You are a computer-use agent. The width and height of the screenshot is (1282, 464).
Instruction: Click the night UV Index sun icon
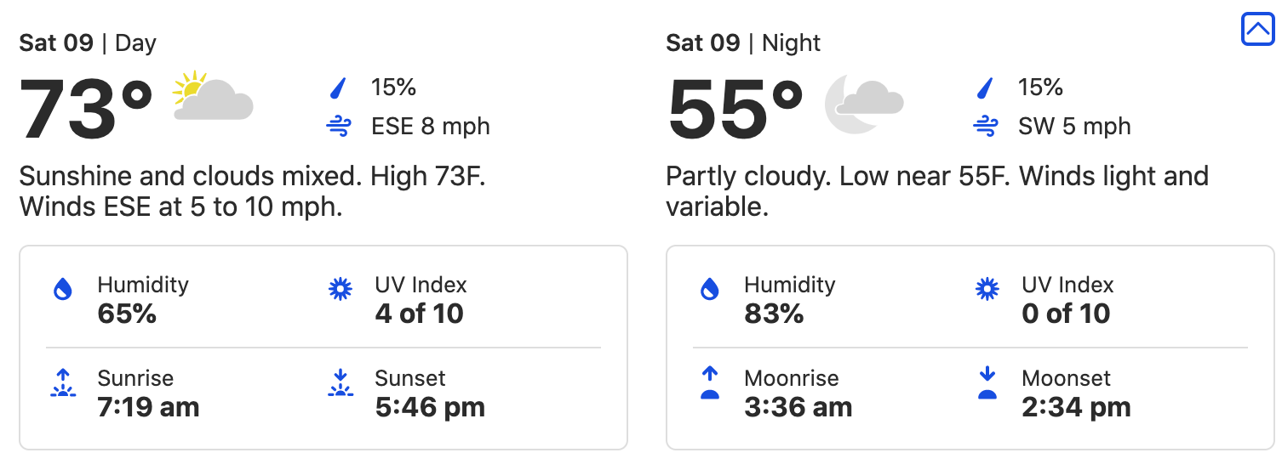(x=987, y=290)
